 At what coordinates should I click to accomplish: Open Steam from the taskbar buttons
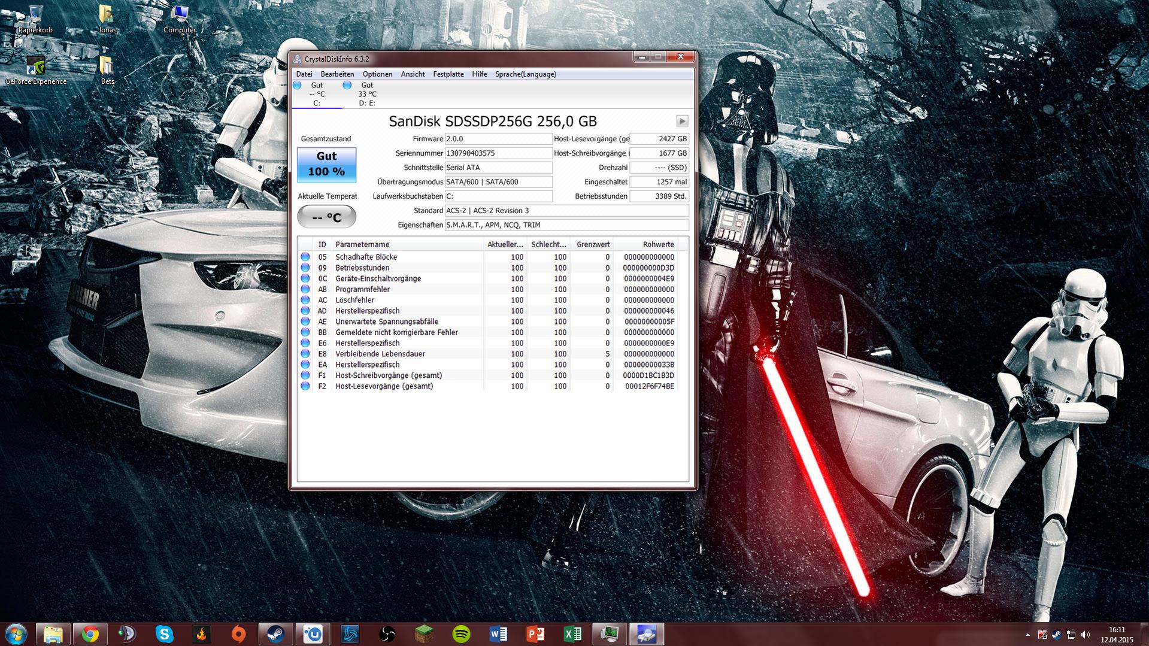pos(275,634)
